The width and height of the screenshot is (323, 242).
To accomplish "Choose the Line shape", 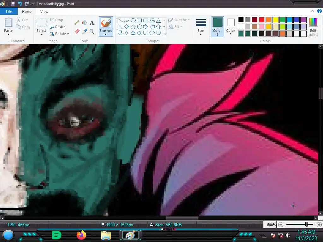I will coord(120,20).
